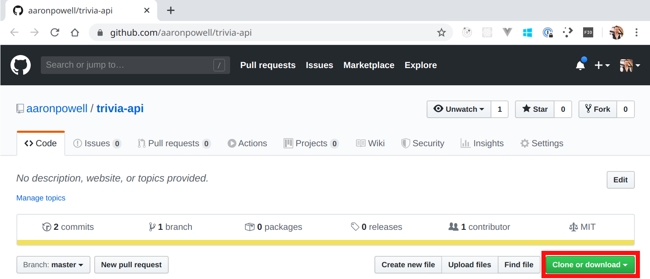650x279 pixels.
Task: Expand the Clone or download dropdown
Action: 590,265
